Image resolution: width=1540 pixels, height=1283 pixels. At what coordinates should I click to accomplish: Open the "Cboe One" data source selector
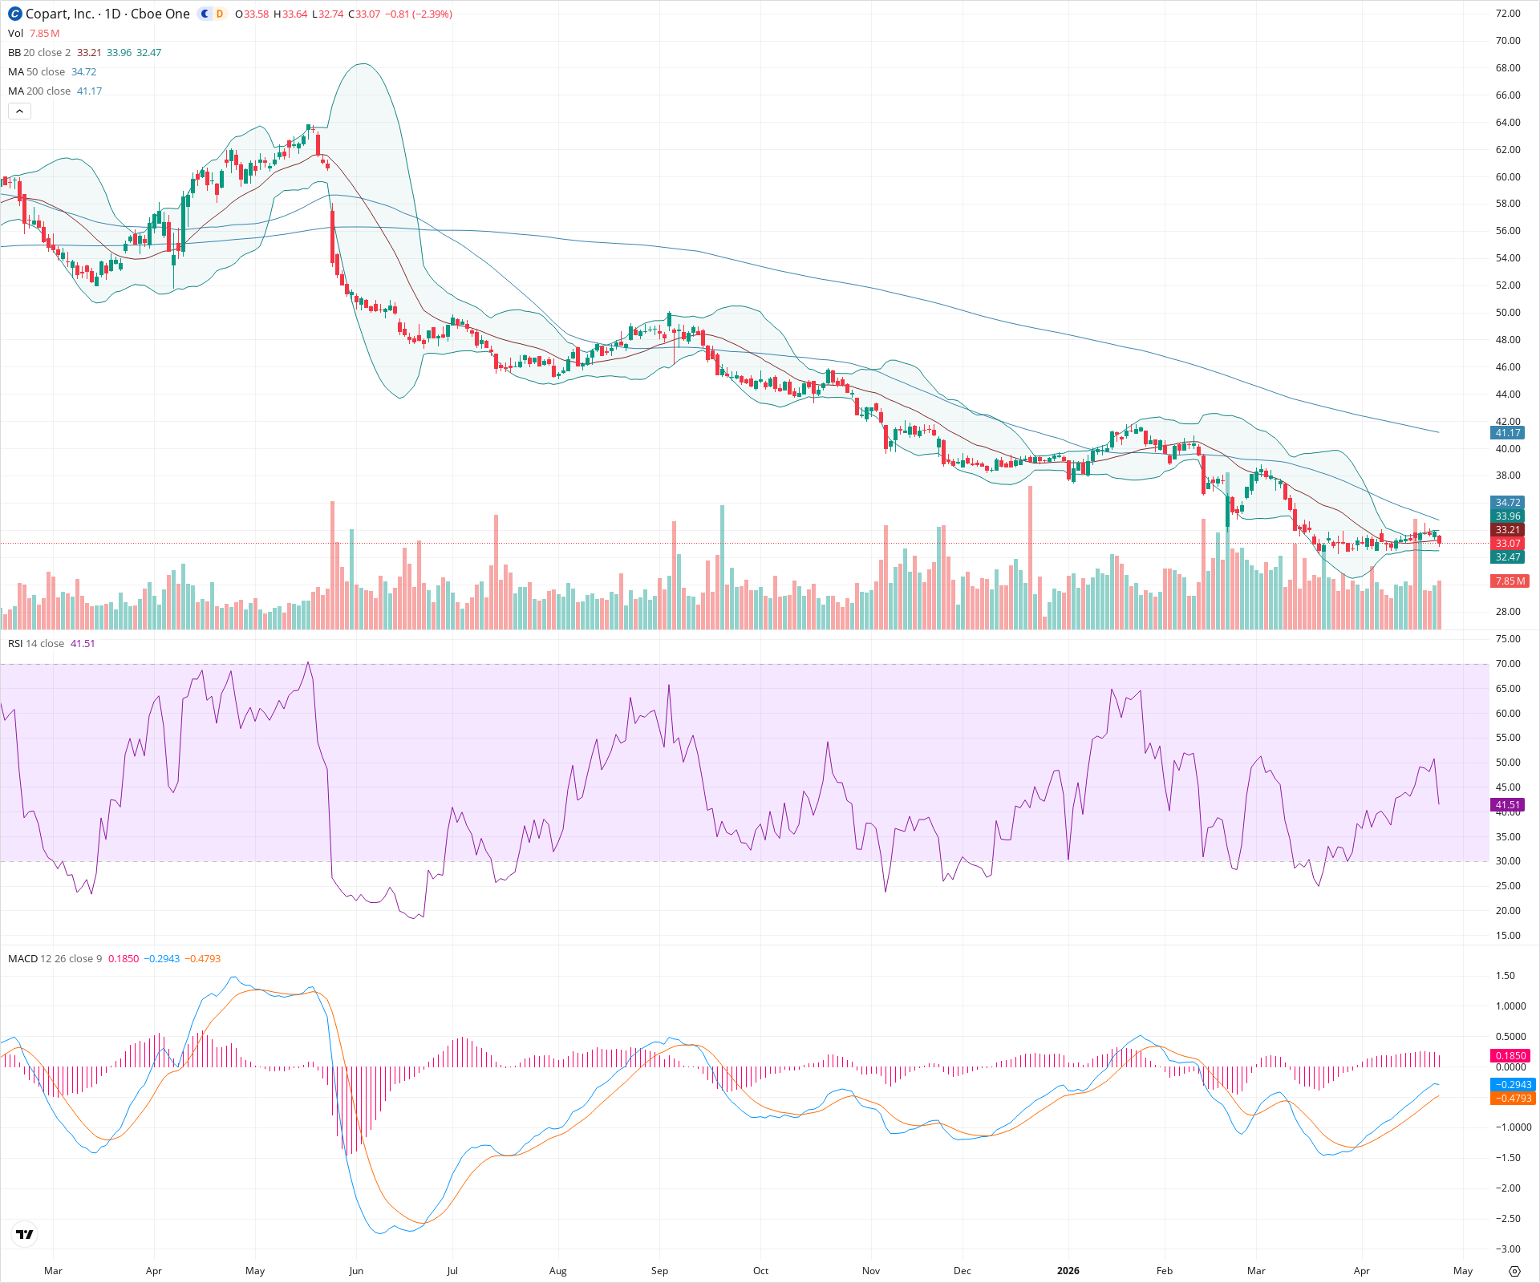[160, 14]
